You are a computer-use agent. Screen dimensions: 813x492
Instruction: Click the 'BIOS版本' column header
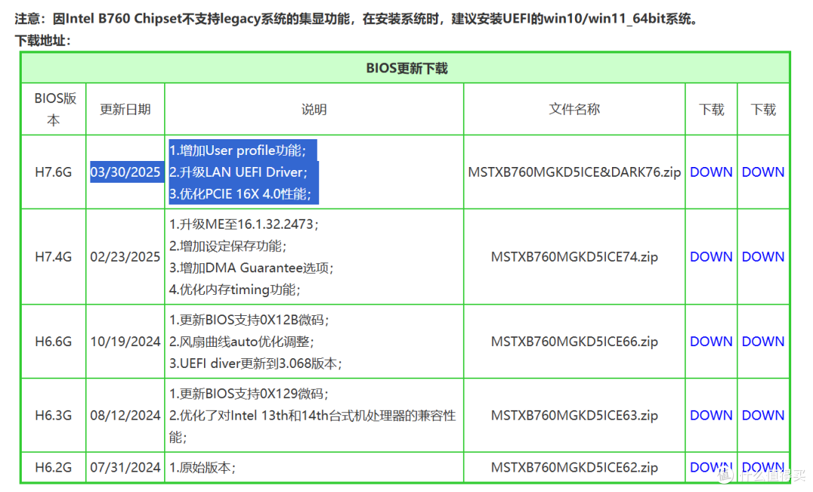[54, 109]
